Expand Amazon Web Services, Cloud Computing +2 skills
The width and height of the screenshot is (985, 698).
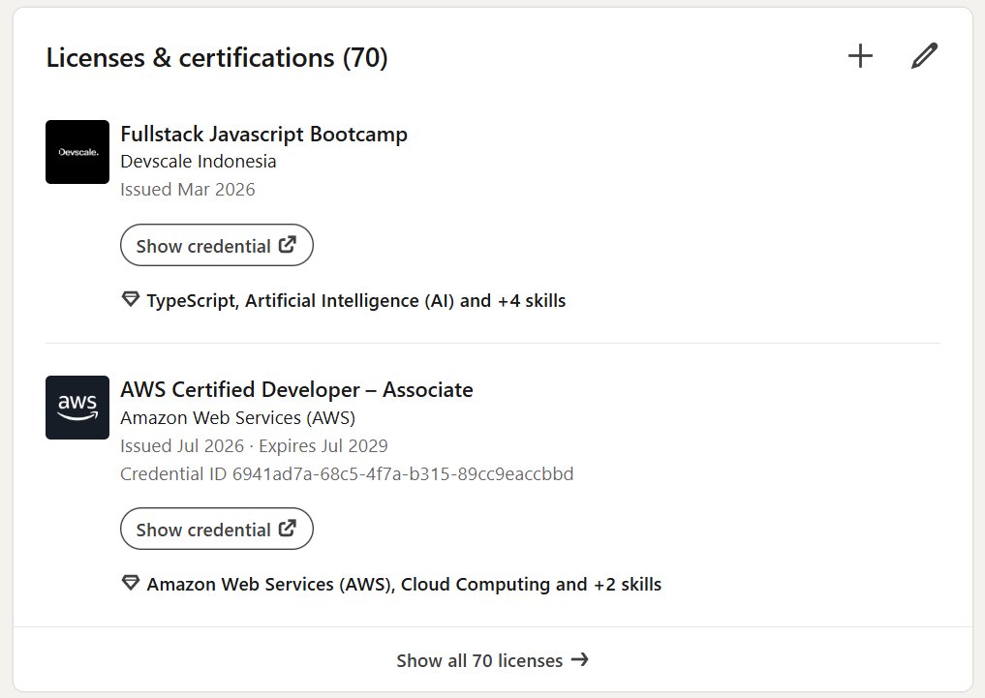(x=404, y=585)
